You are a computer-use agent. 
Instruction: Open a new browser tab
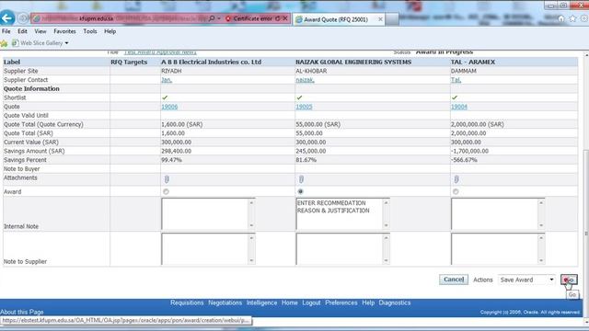pos(392,19)
